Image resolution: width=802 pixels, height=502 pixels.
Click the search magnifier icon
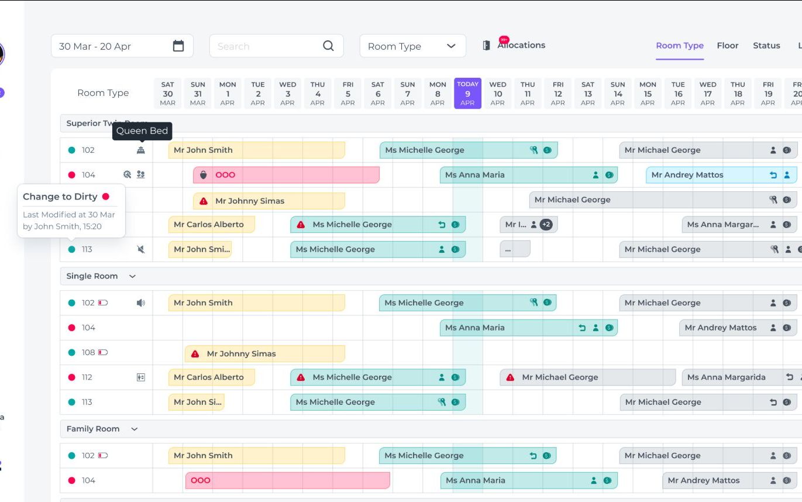point(328,46)
